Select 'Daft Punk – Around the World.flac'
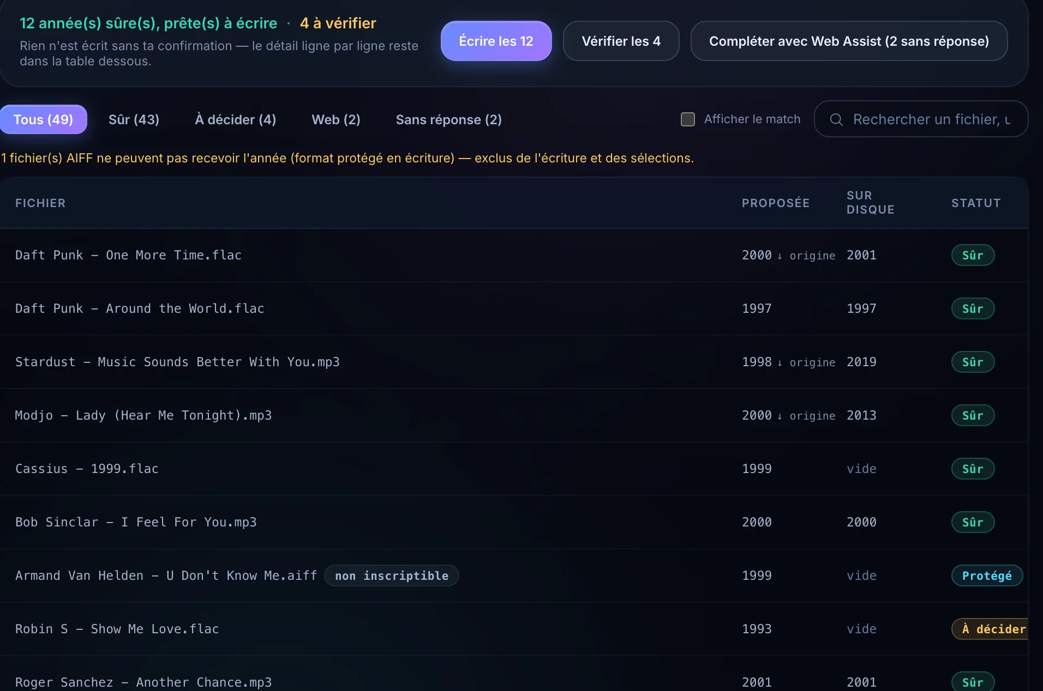1043x691 pixels. 140,308
